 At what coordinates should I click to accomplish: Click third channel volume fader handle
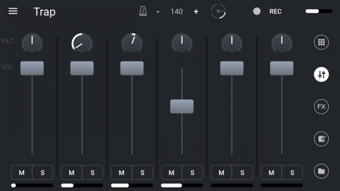pyautogui.click(x=132, y=68)
